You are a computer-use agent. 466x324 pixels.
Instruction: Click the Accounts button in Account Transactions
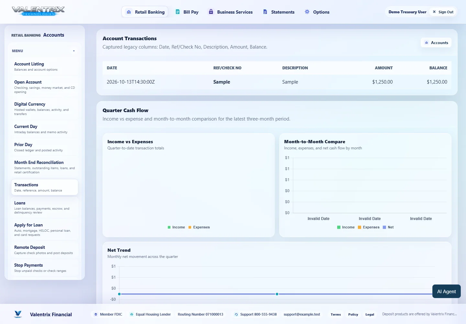pyautogui.click(x=436, y=43)
